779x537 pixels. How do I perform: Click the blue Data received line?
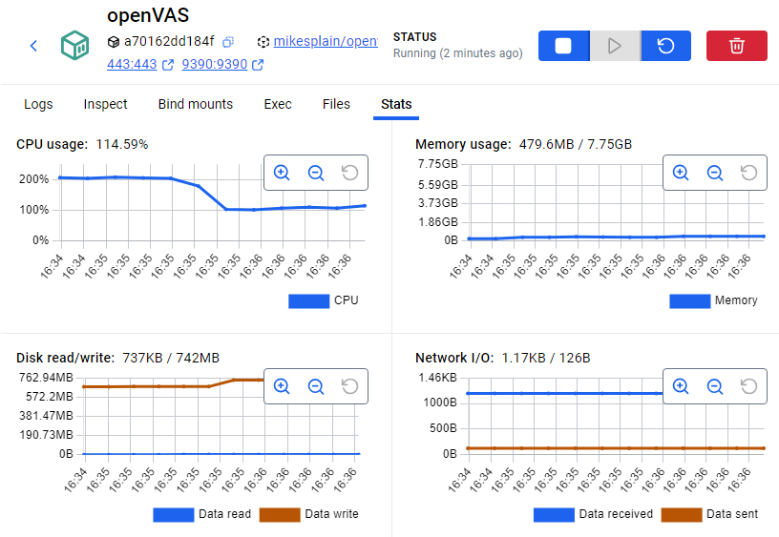566,394
